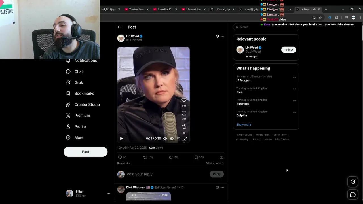This screenshot has width=363, height=204.
Task: Toggle video mute speaker icon
Action: tap(165, 139)
